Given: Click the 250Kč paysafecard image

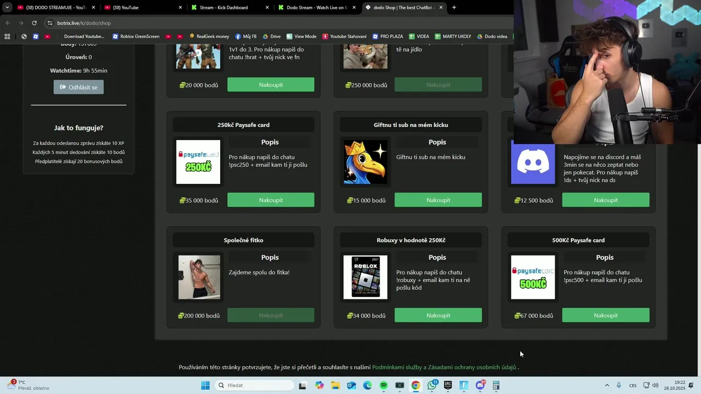Looking at the screenshot, I should 198,162.
